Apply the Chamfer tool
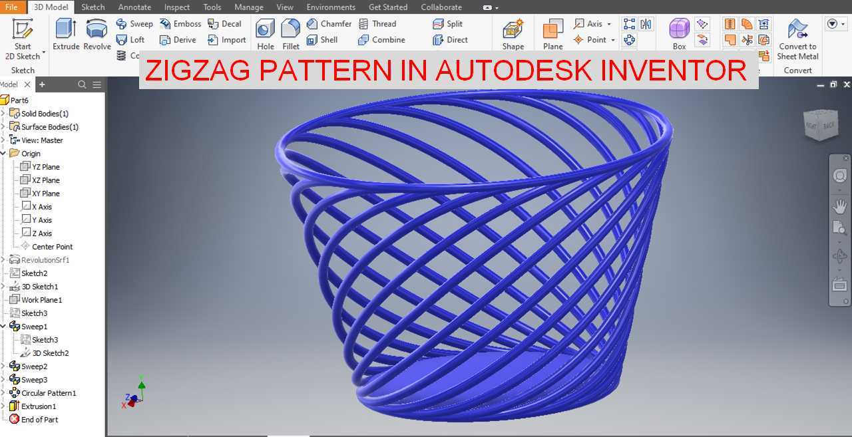The width and height of the screenshot is (852, 437). pos(329,24)
